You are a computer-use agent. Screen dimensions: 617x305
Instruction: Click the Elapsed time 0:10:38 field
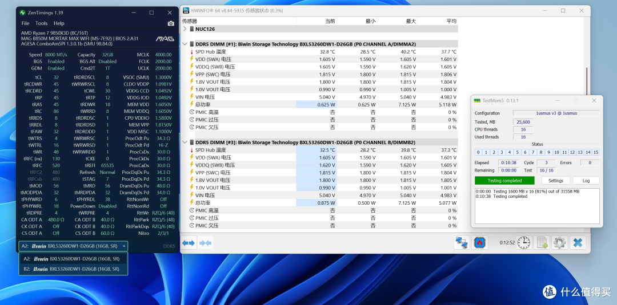tap(508, 162)
